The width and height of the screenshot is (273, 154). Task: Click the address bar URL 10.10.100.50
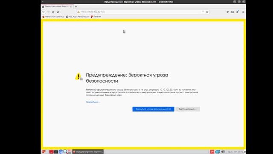(93, 12)
